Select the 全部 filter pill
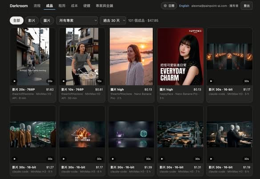The height and width of the screenshot is (179, 260). [16, 20]
